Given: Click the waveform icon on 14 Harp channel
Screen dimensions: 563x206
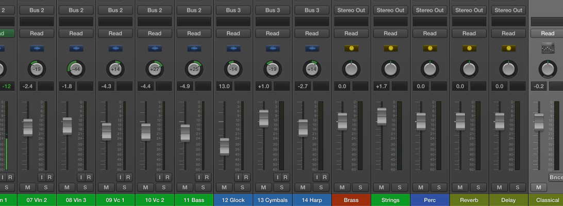Looking at the screenshot, I should [x=311, y=48].
